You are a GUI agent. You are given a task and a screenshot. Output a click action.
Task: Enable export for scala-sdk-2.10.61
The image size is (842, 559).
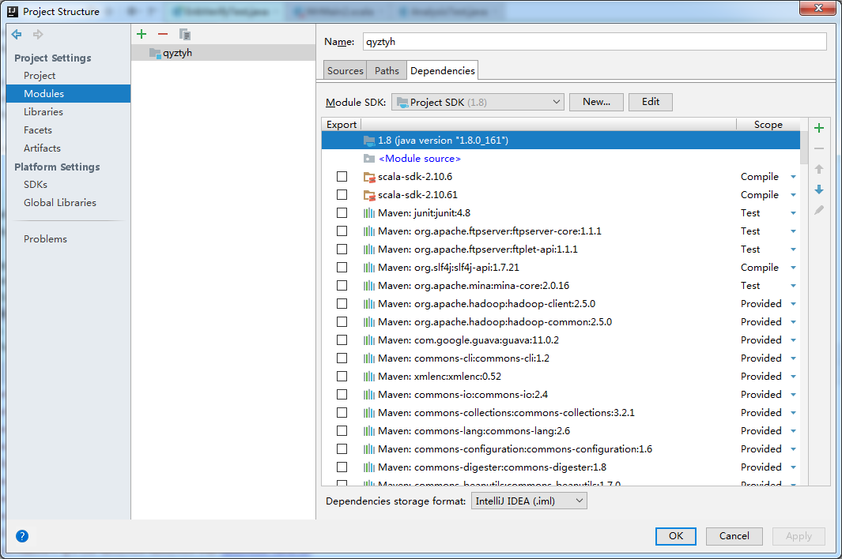click(342, 195)
